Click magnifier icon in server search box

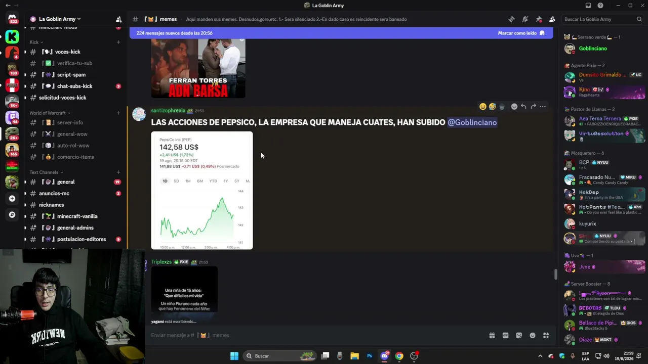(639, 19)
